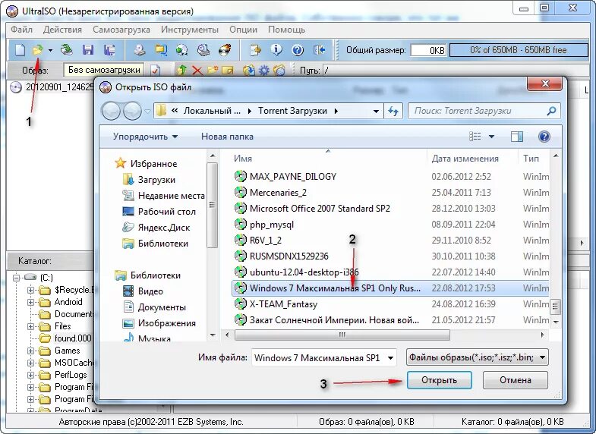596x434 pixels.
Task: Click the refresh button beside the address bar
Action: (x=393, y=111)
